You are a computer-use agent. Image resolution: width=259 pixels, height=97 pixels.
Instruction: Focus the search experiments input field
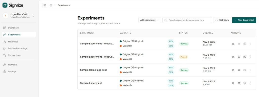click(x=187, y=20)
